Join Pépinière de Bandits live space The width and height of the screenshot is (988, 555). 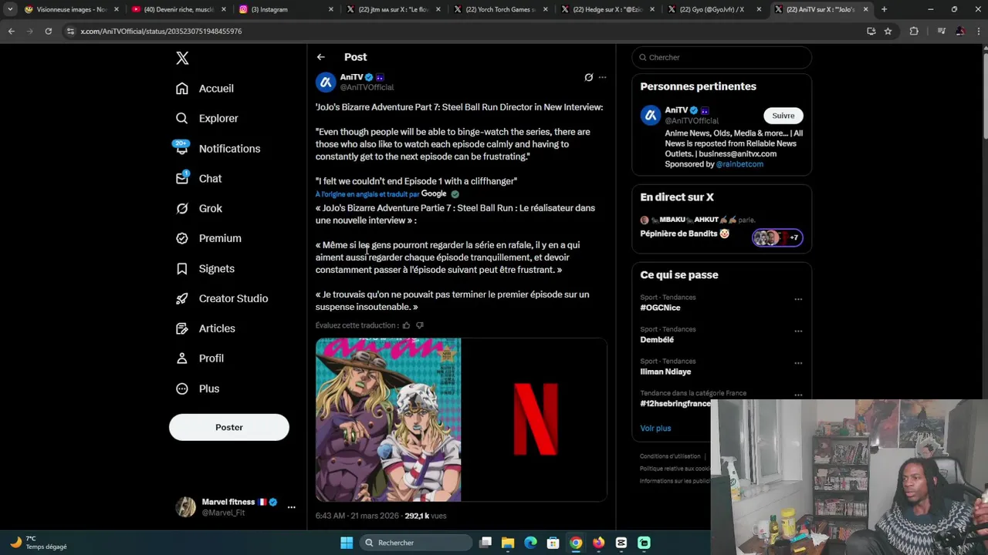(685, 234)
